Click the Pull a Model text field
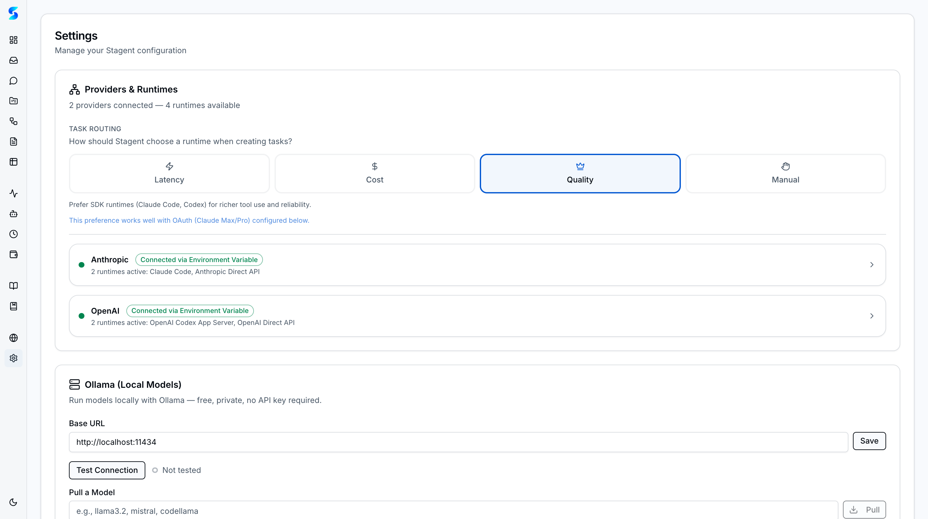This screenshot has width=928, height=519. 453,511
